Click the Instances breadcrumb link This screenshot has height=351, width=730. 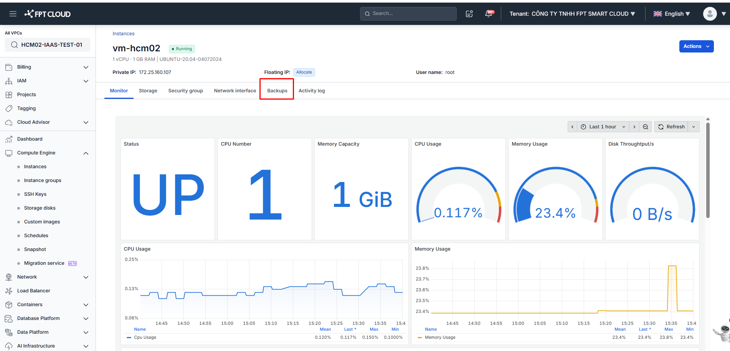click(x=124, y=34)
